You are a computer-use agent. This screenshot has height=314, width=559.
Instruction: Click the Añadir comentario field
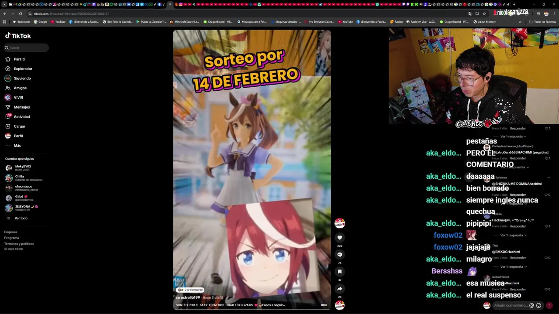510,305
